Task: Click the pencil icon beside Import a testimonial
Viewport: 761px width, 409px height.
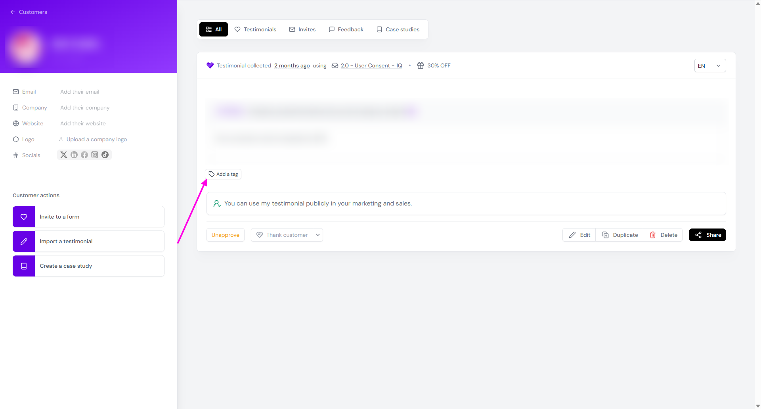Action: click(24, 241)
